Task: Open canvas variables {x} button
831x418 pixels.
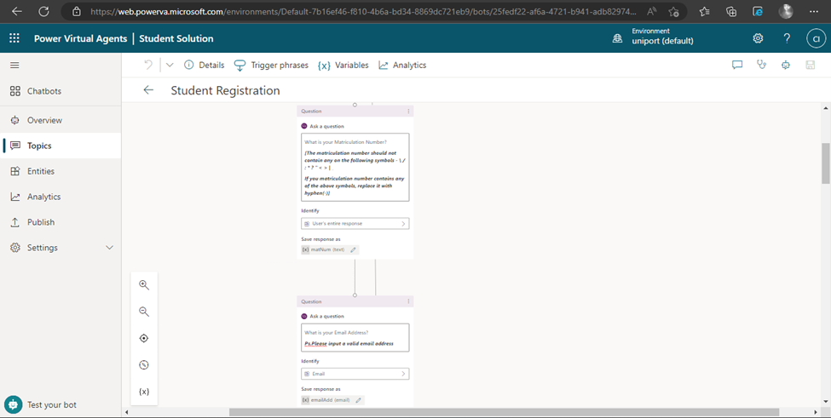Action: click(144, 392)
